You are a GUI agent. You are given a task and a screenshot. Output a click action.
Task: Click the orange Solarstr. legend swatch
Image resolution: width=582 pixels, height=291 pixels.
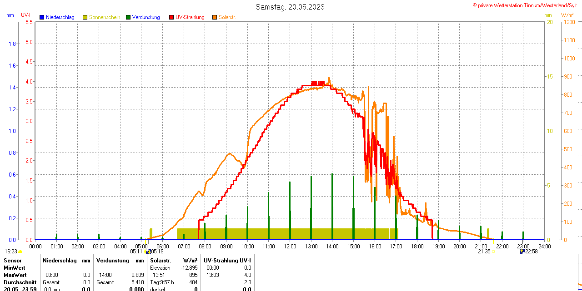[215, 17]
